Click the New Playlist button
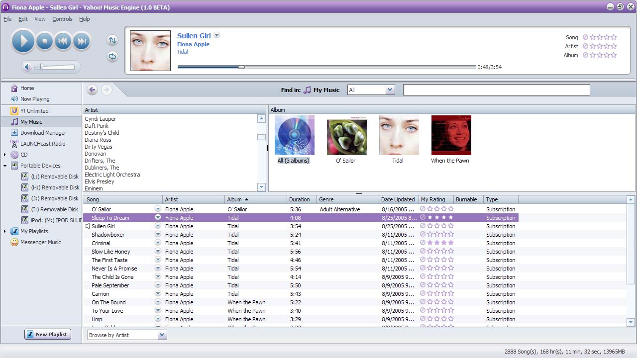Viewport: 637px width, 358px height. pos(48,334)
